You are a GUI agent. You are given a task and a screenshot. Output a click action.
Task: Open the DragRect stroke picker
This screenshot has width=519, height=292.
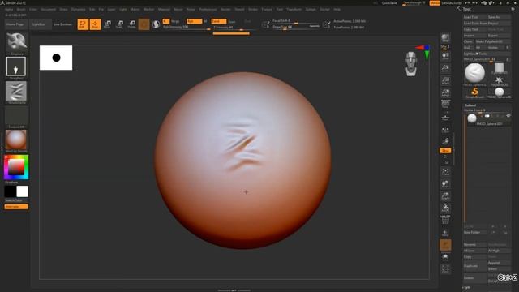(x=16, y=67)
